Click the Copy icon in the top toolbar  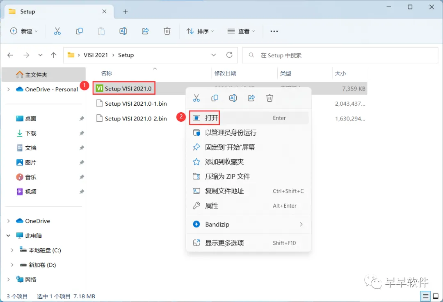point(80,31)
